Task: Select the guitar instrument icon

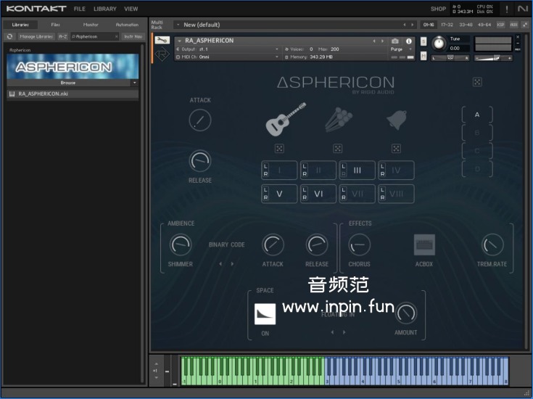Action: pos(286,120)
